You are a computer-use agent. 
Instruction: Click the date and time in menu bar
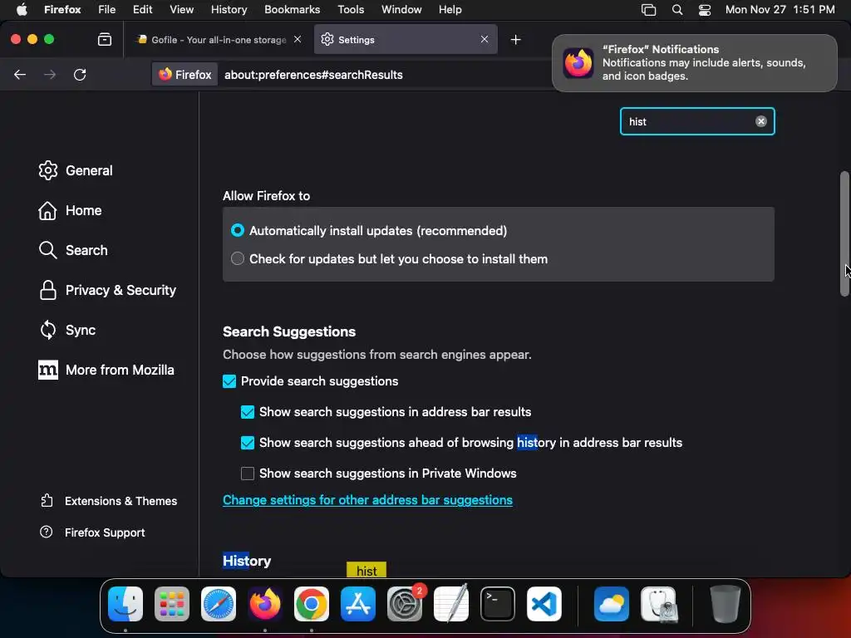pyautogui.click(x=780, y=9)
